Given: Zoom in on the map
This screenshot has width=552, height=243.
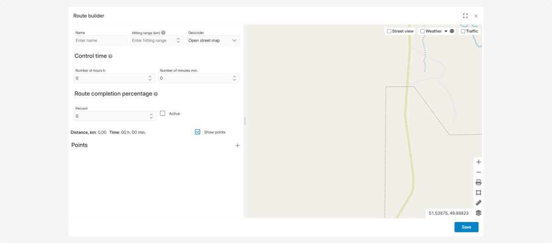Looking at the screenshot, I should 478,162.
